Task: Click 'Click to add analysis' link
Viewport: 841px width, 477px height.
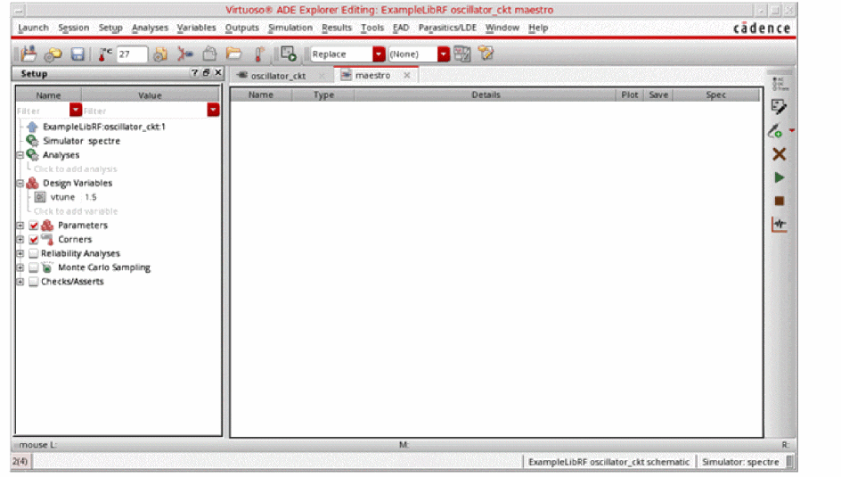Action: click(75, 169)
